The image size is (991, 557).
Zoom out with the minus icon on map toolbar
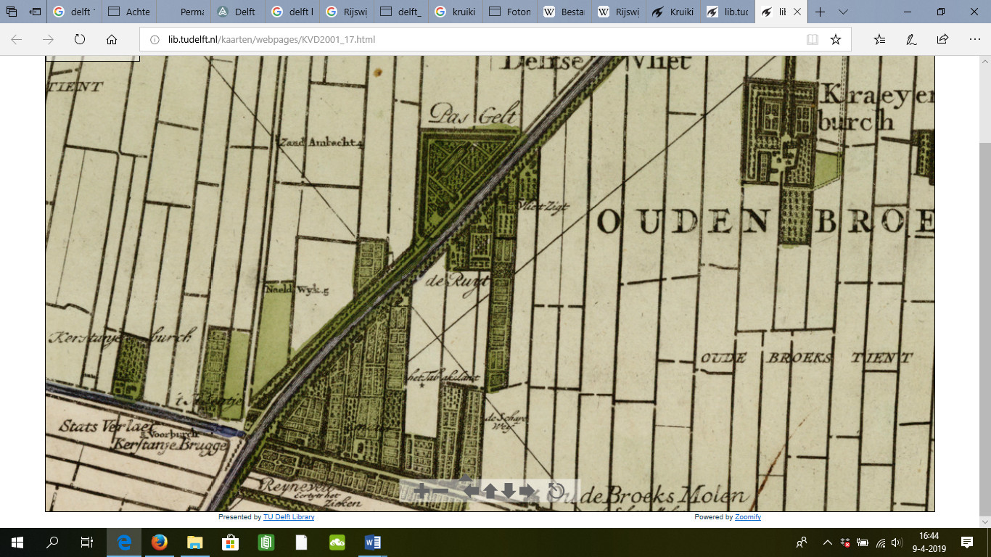440,492
